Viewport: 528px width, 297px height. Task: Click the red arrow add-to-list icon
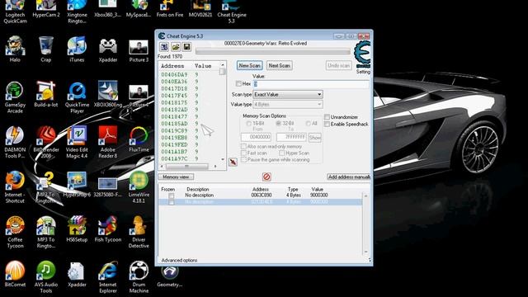[x=233, y=163]
